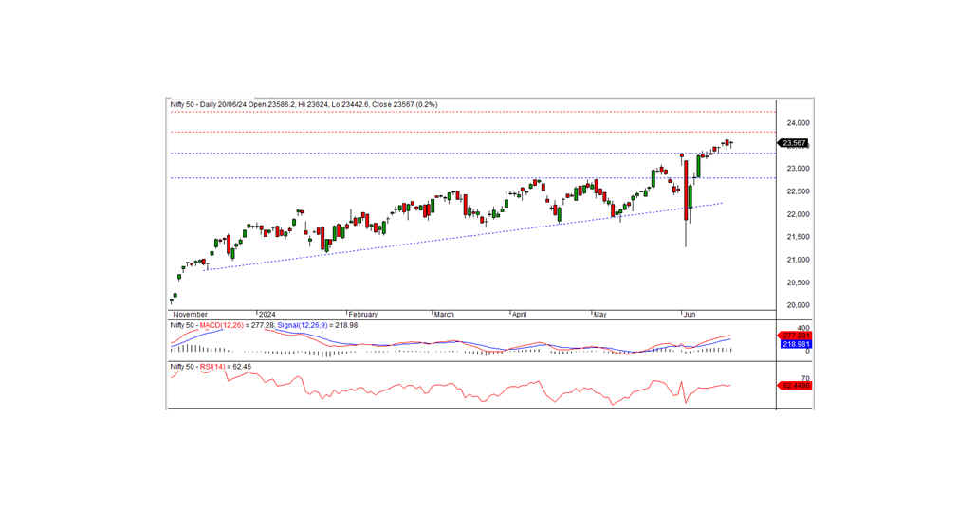This screenshot has width=976, height=508.
Task: Click the 22,500 price axis label
Action: point(798,191)
